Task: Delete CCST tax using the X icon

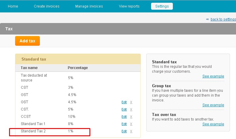Action: pos(131,117)
